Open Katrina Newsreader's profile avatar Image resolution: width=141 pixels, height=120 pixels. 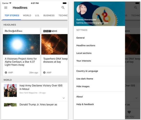tap(82, 9)
